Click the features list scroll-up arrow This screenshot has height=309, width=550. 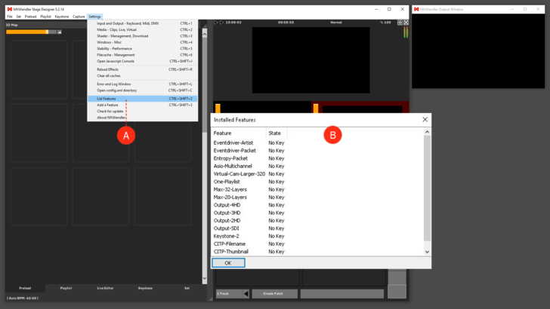pyautogui.click(x=427, y=132)
